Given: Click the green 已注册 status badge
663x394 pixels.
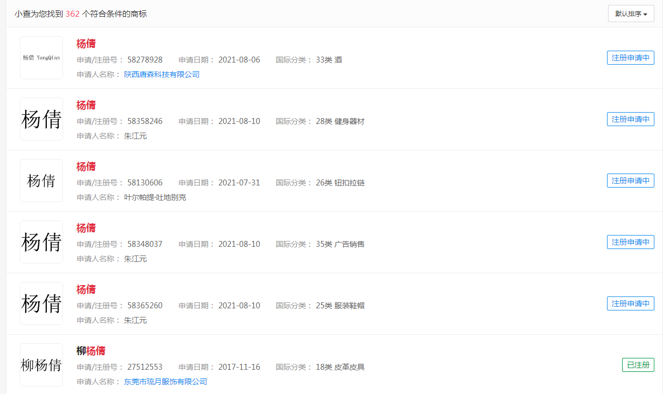Looking at the screenshot, I should (638, 365).
